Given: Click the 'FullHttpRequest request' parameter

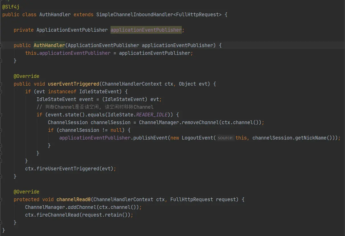Looking at the screenshot, I should [203, 199].
